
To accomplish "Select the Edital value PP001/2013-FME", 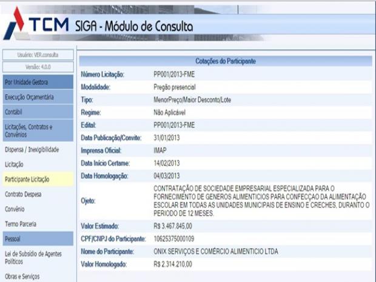I will click(174, 125).
